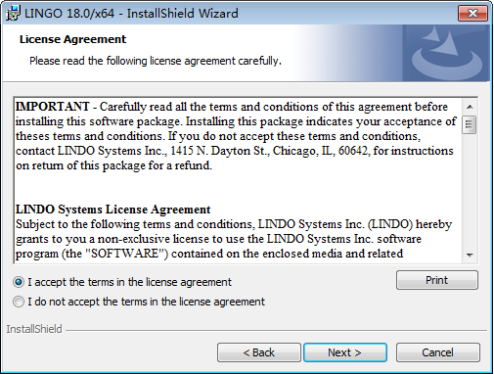Cancel the LINGO installation

(437, 352)
